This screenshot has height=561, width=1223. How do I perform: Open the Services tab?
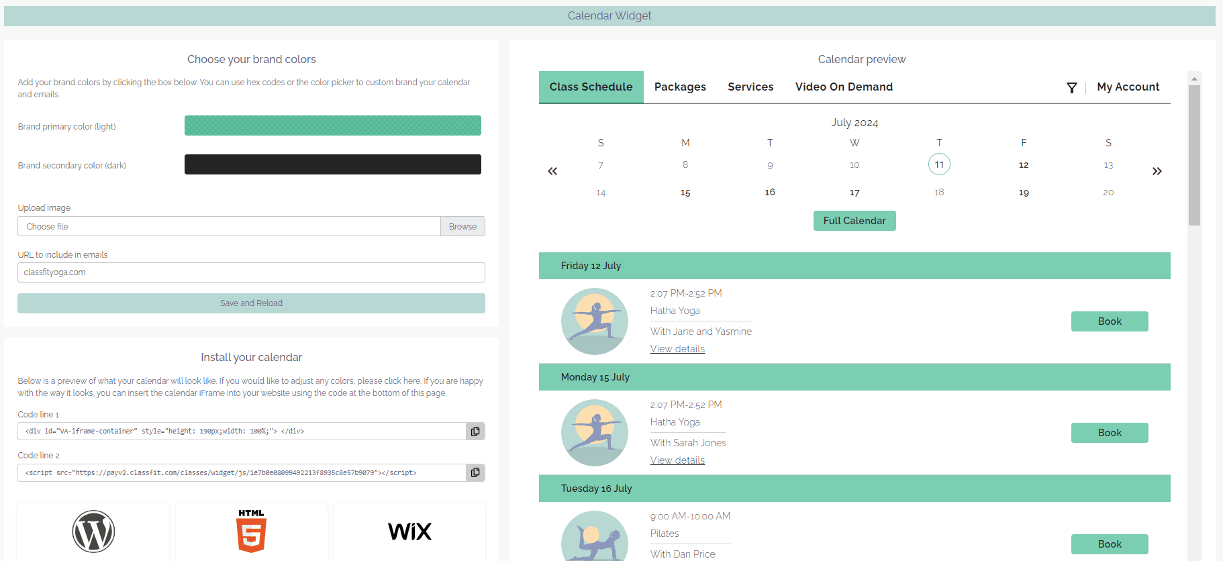tap(750, 87)
